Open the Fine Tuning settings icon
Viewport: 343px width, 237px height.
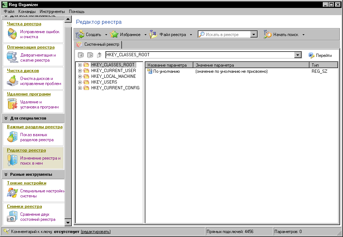(12, 193)
